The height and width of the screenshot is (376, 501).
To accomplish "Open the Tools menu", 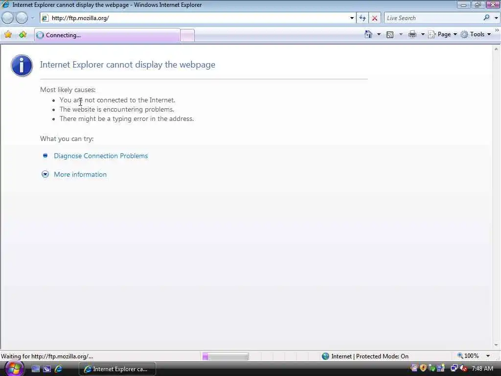I will pos(476,34).
